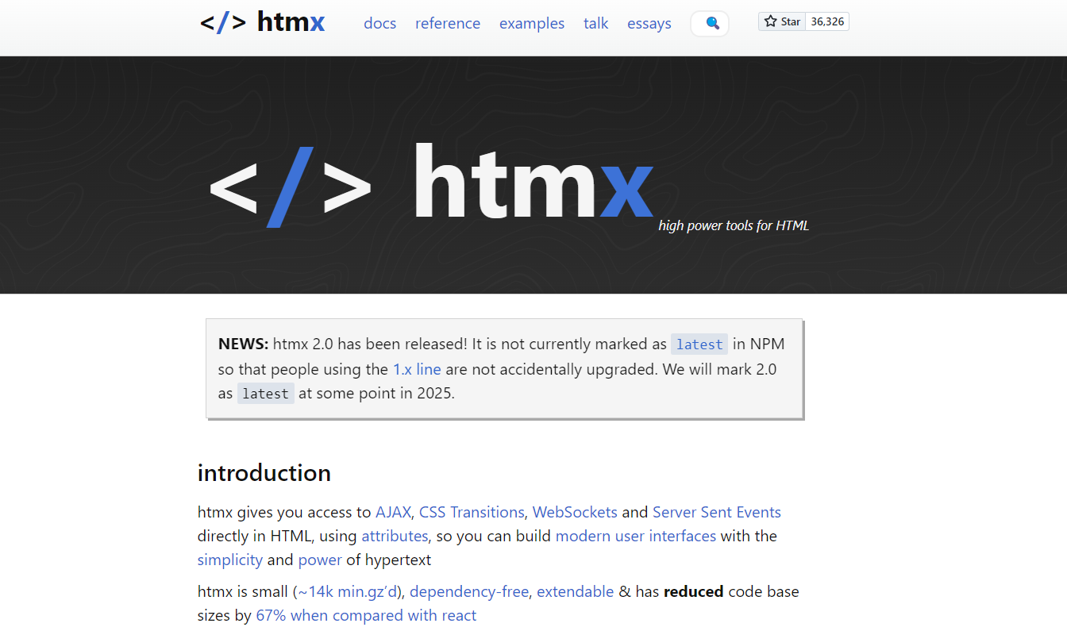Open search via the magnifier icon

point(709,23)
